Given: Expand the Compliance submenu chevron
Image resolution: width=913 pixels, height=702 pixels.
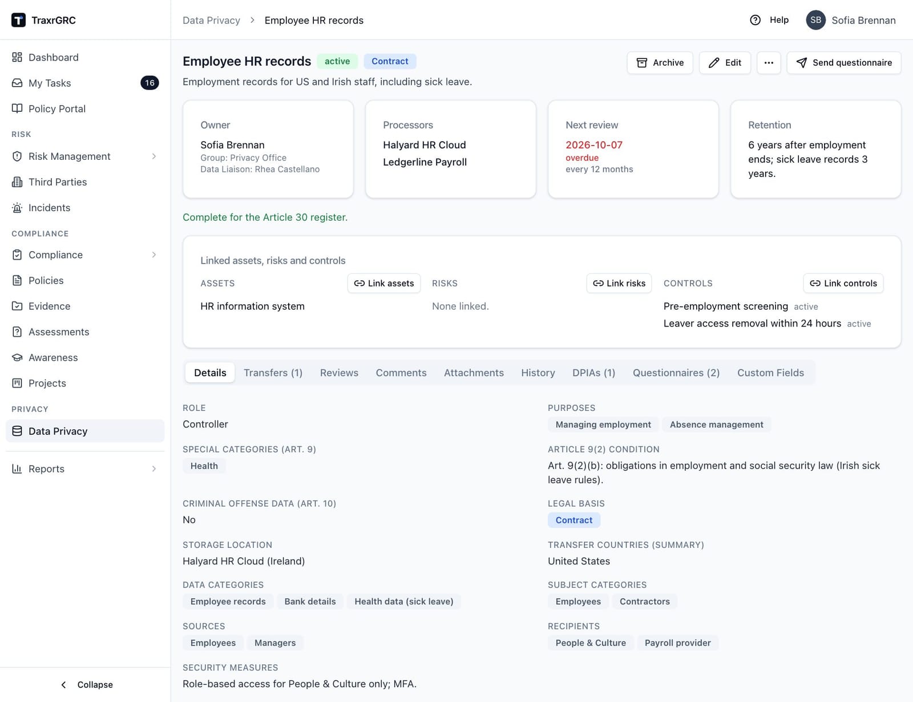Looking at the screenshot, I should 154,255.
